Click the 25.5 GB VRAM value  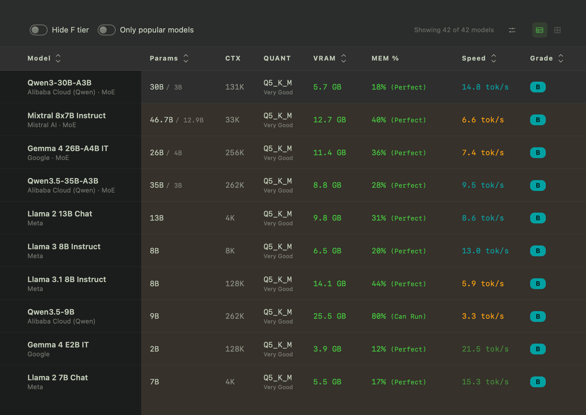pos(330,316)
